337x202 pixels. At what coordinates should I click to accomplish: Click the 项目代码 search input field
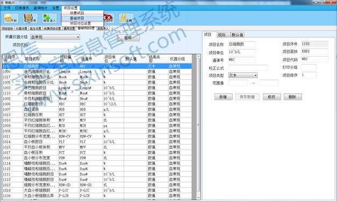pos(55,45)
